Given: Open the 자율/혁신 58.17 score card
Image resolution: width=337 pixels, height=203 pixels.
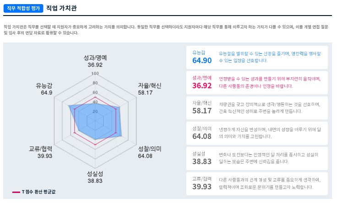Looking at the screenshot, I should coord(257,107).
